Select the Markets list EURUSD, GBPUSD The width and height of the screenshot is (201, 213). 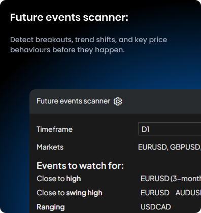point(170,147)
